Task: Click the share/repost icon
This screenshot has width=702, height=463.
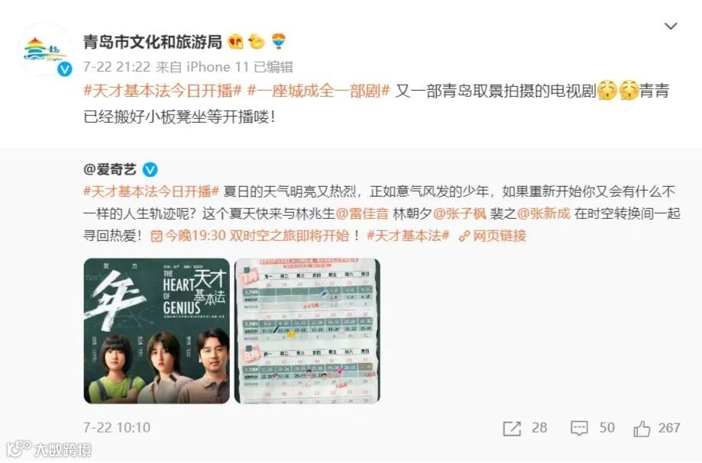Action: [x=512, y=428]
